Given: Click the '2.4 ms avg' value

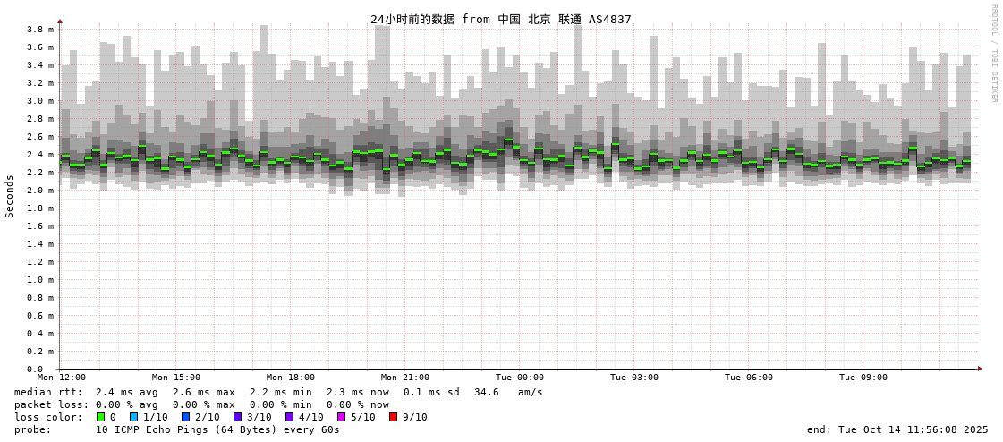Looking at the screenshot, I should point(127,392).
